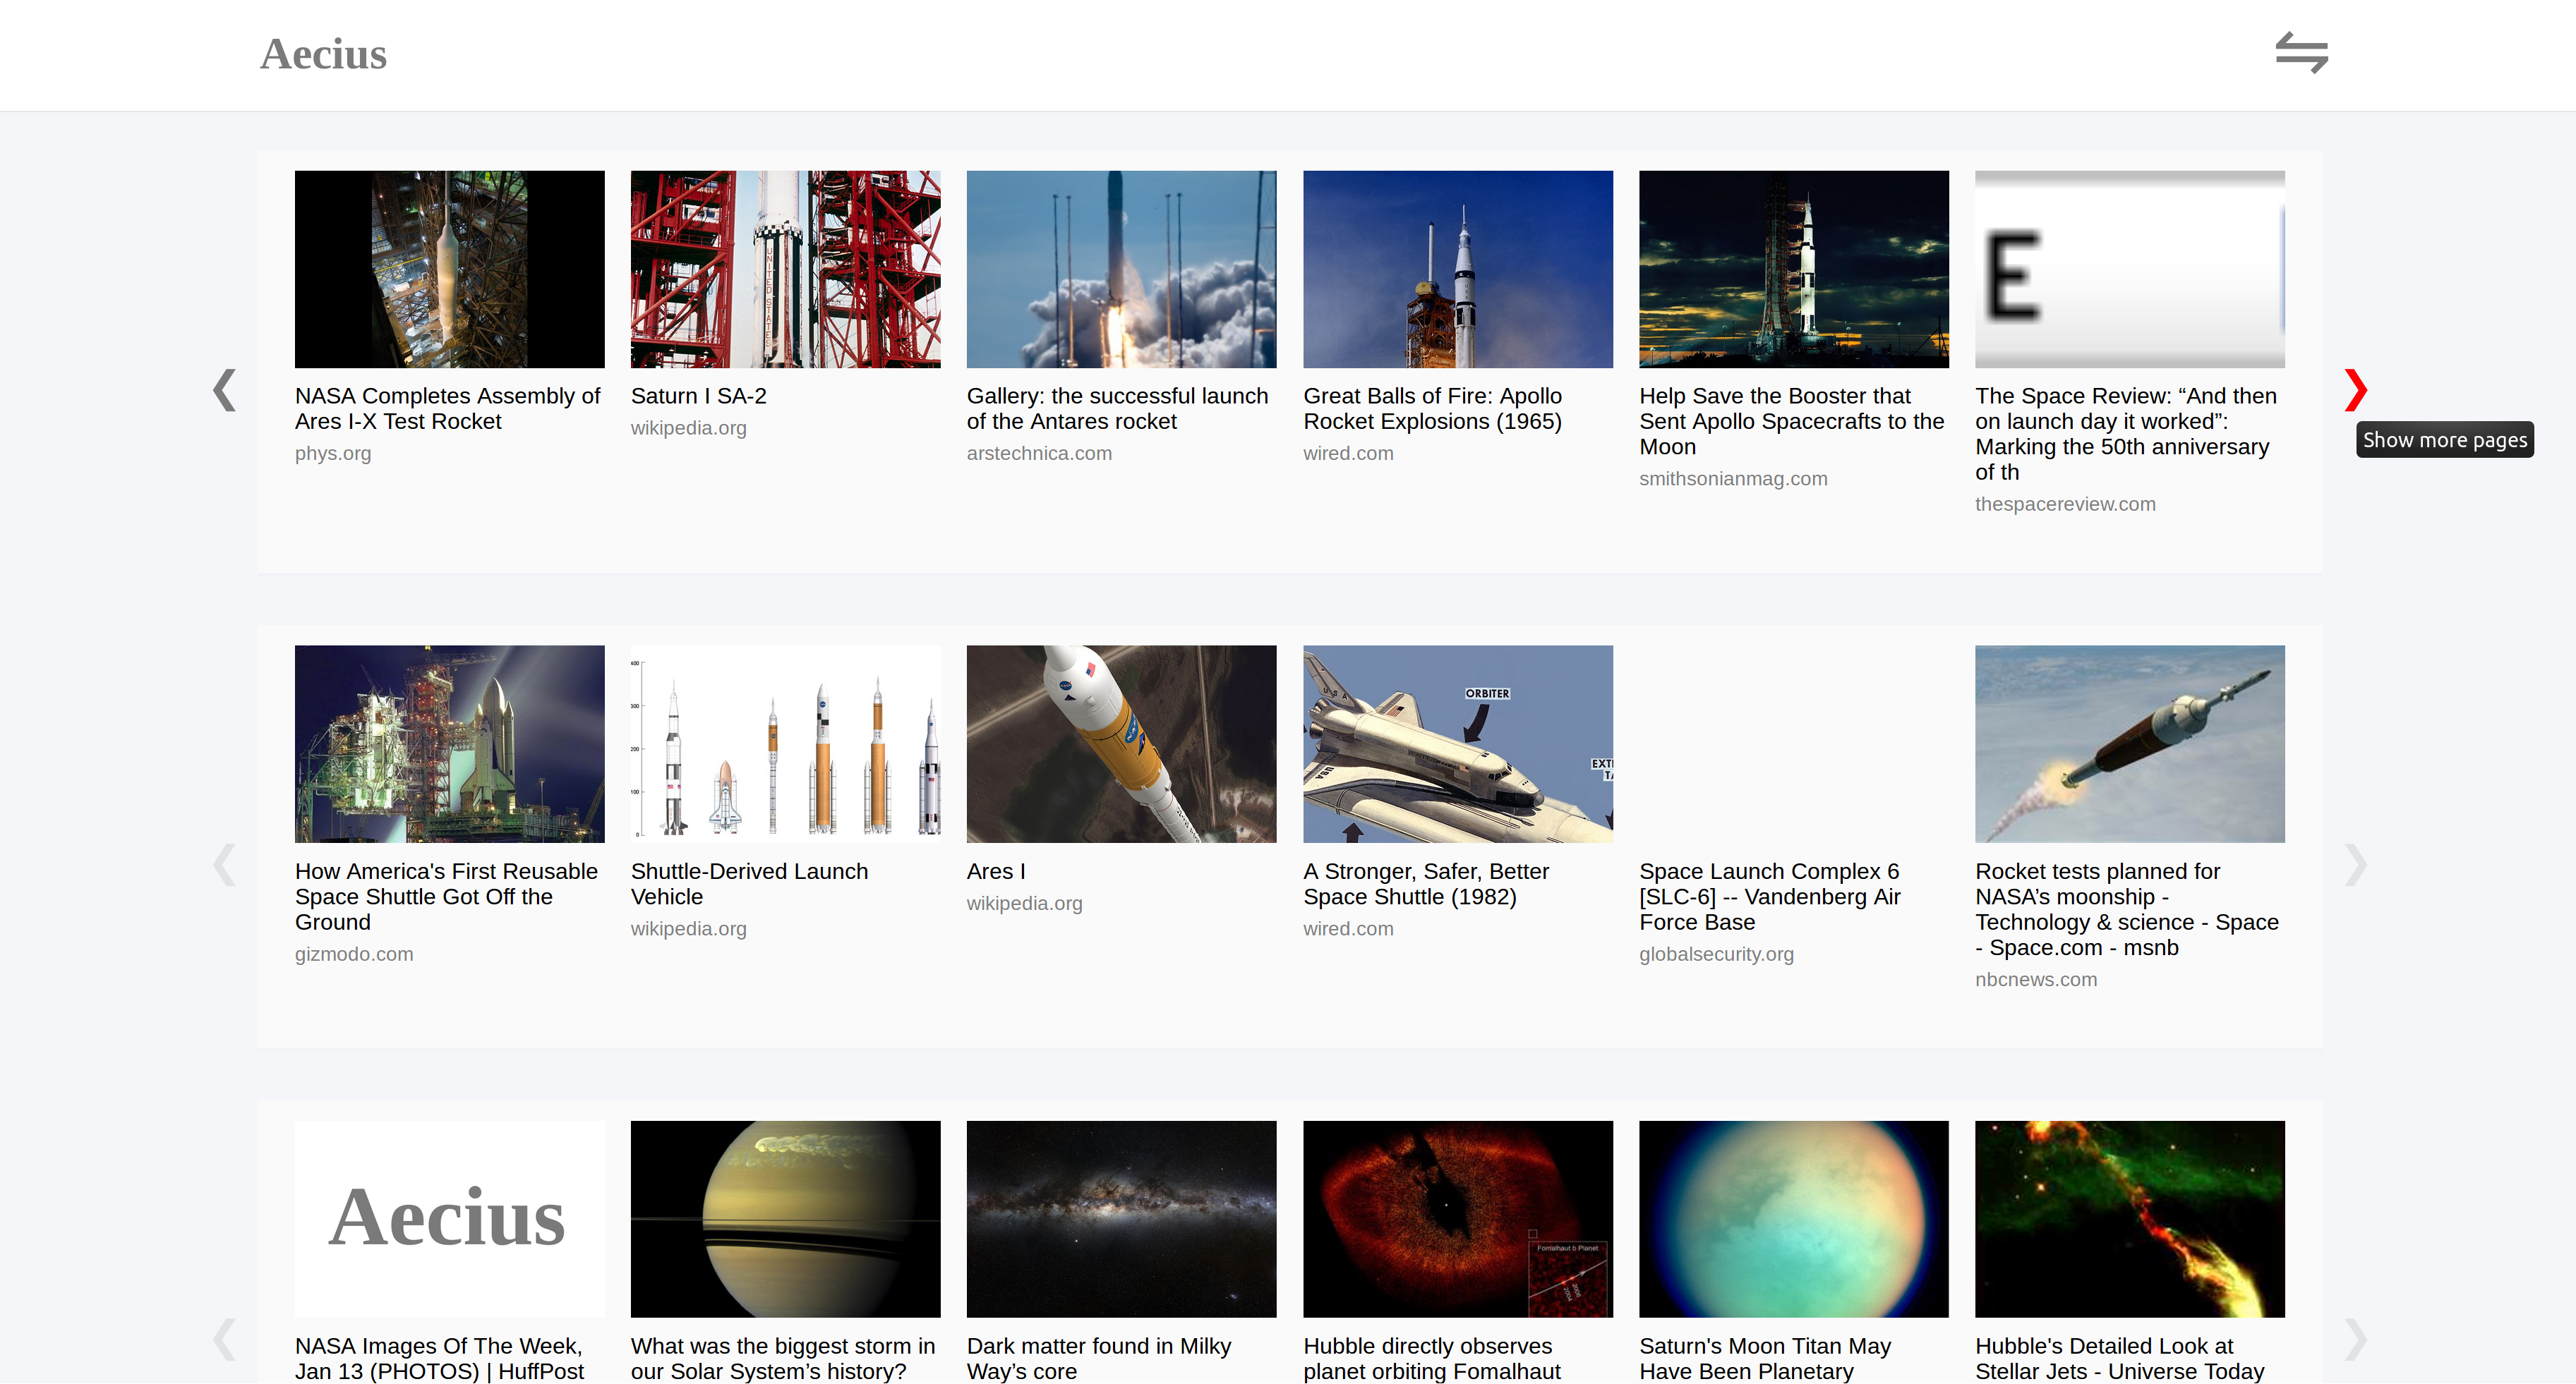Click the Aecius header title

[323, 54]
